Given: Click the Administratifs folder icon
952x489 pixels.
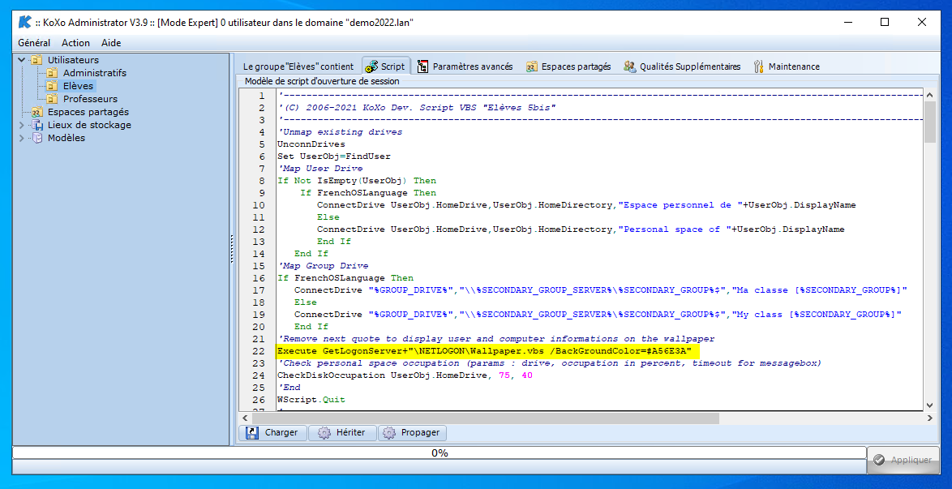Looking at the screenshot, I should [x=53, y=73].
